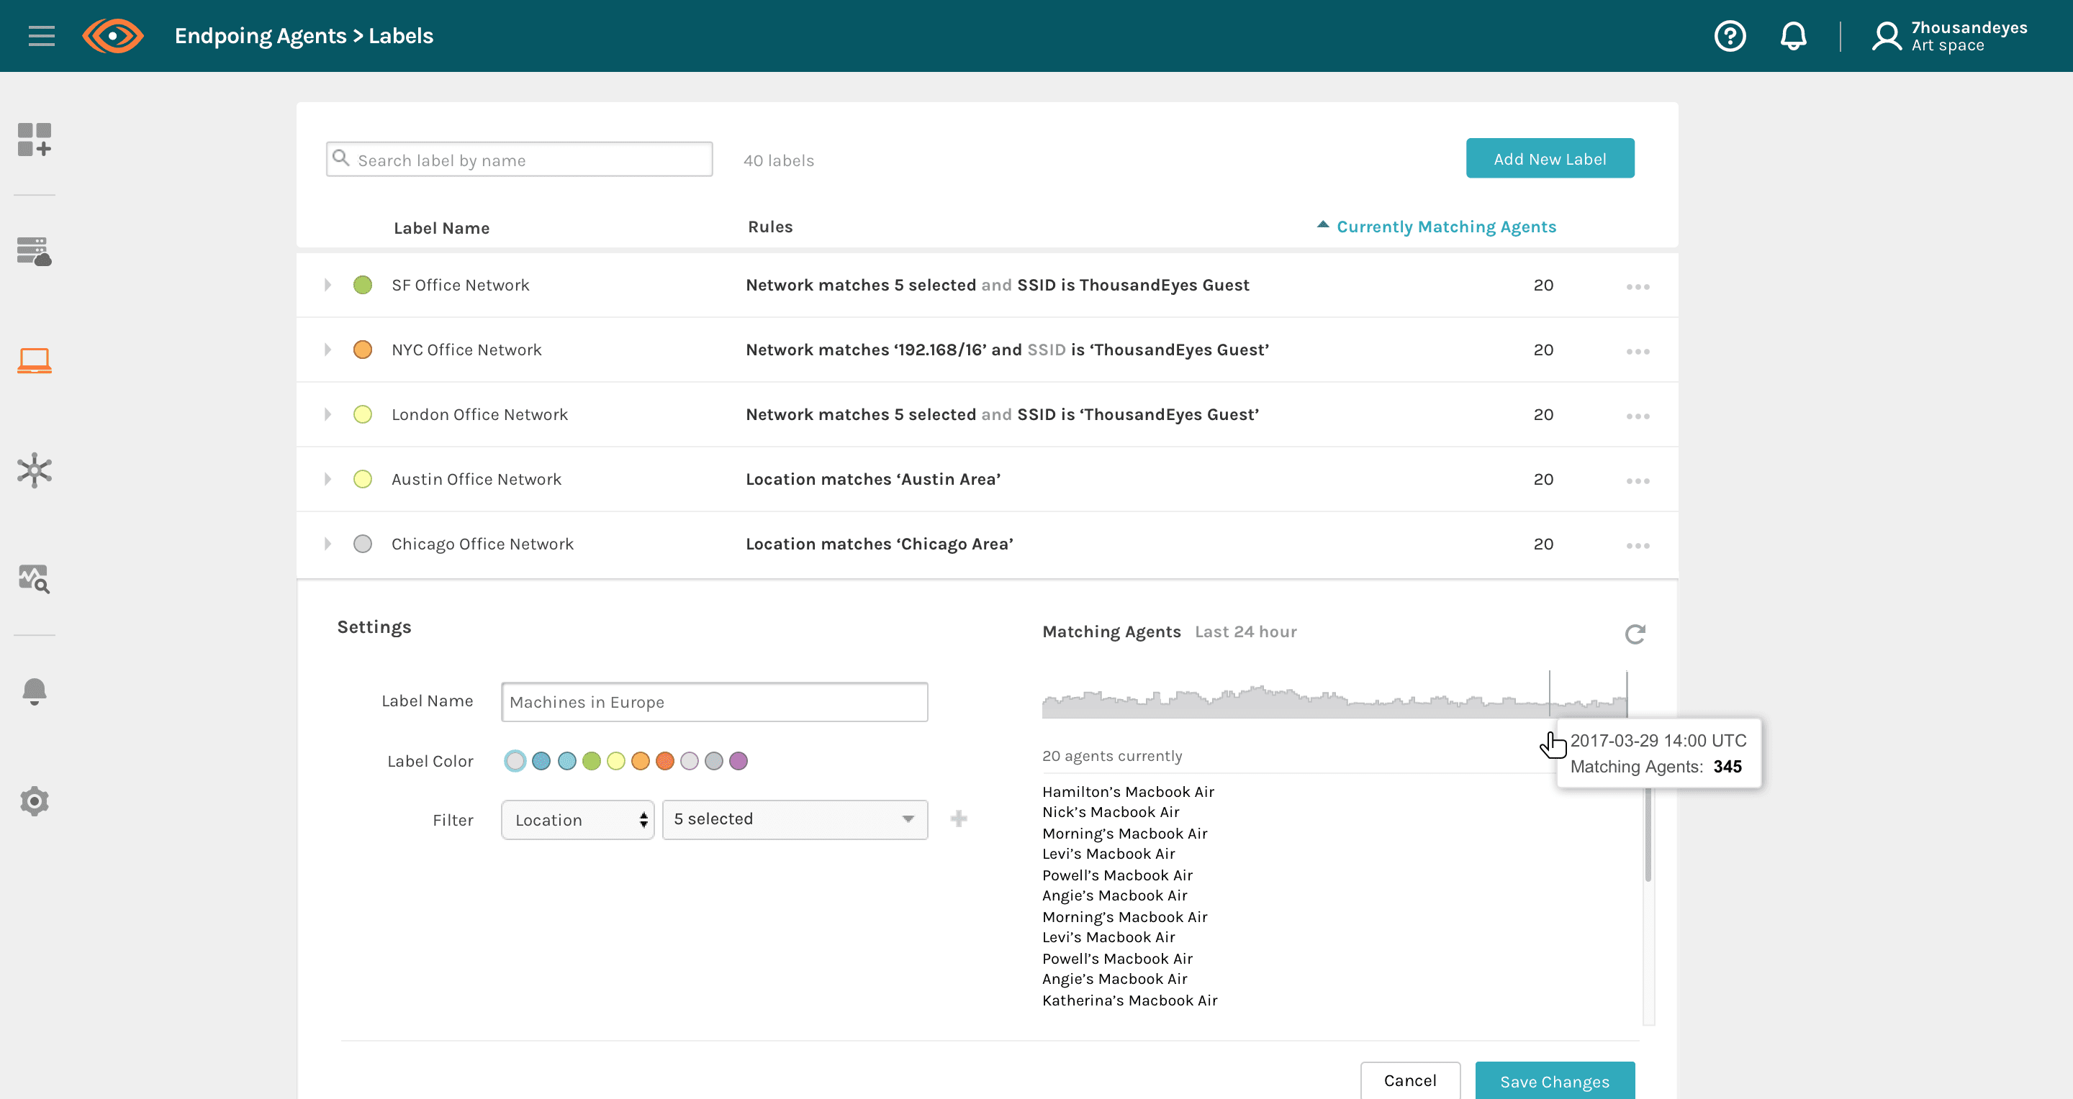This screenshot has height=1099, width=2073.
Task: Expand the Chicago Office Network row
Action: point(328,544)
